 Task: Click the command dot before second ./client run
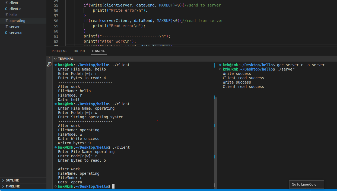click(56, 104)
